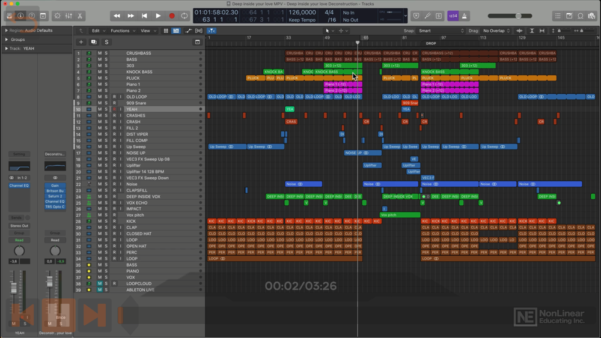Toggle input monitoring on OLD LOOP track
This screenshot has width=601, height=338.
(x=120, y=97)
